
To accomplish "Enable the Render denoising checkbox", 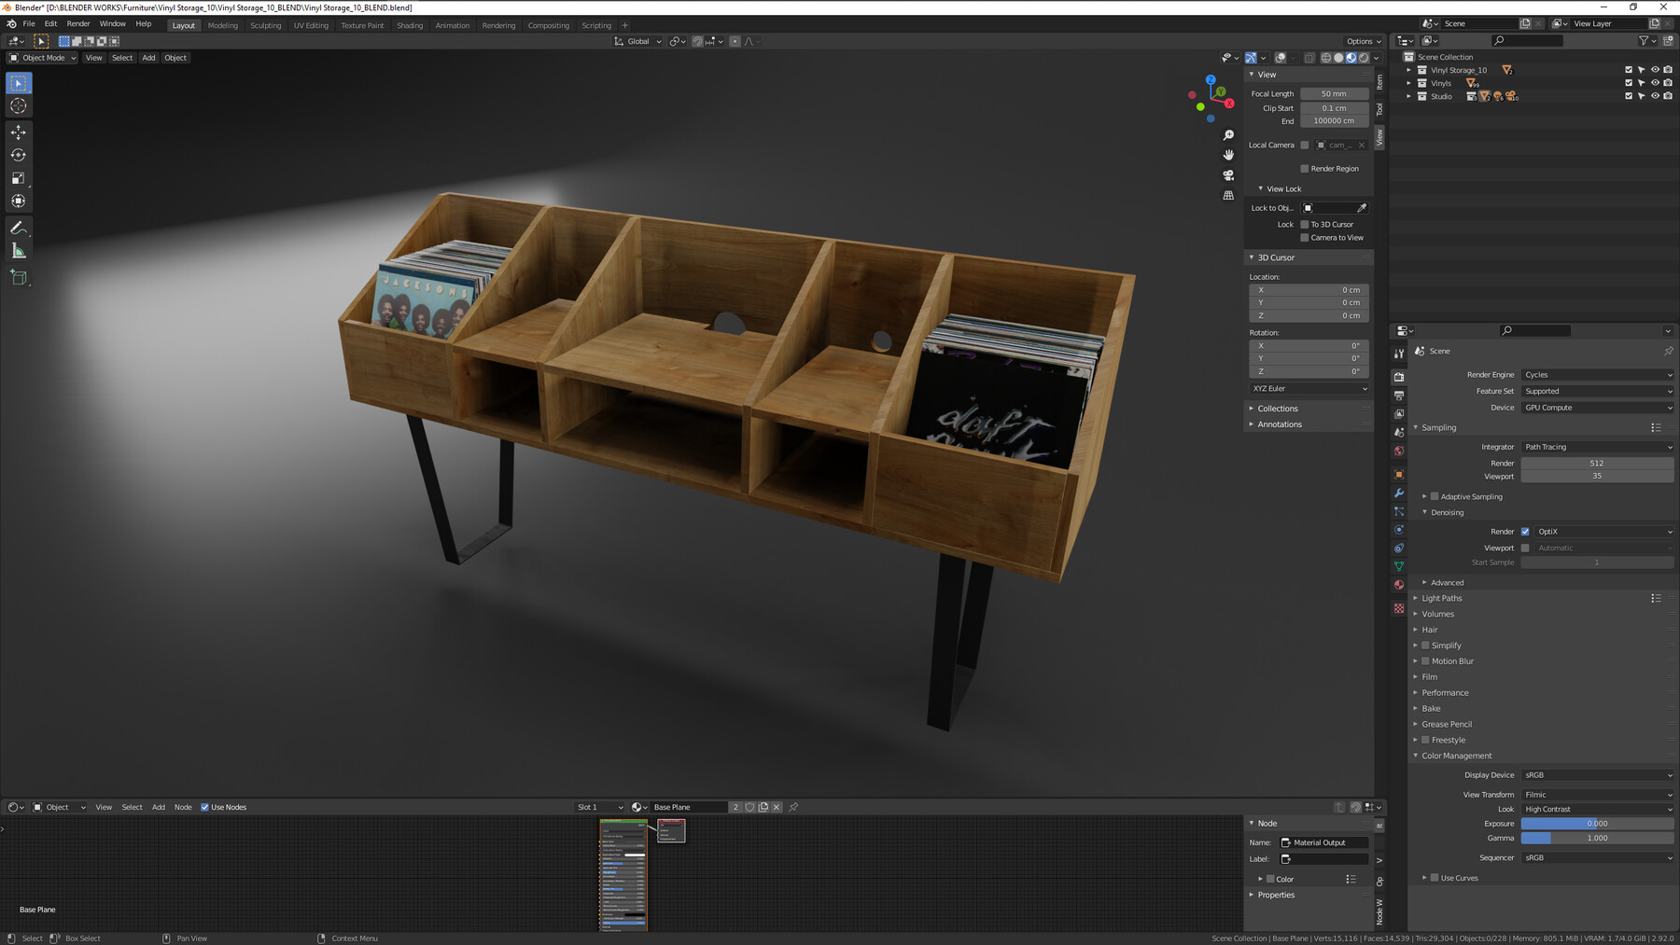I will pyautogui.click(x=1525, y=531).
